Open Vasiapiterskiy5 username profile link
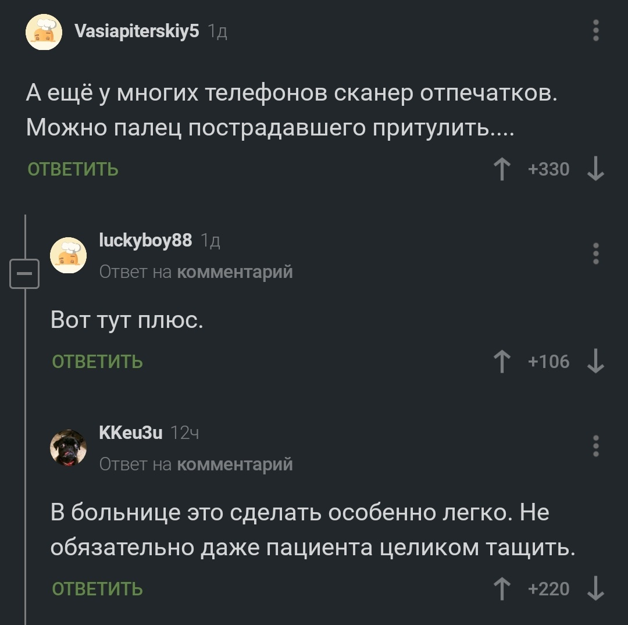 pos(137,31)
